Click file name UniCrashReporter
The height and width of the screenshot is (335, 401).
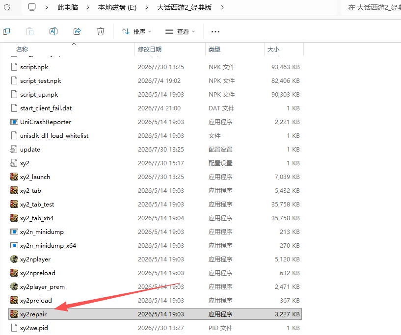46,122
